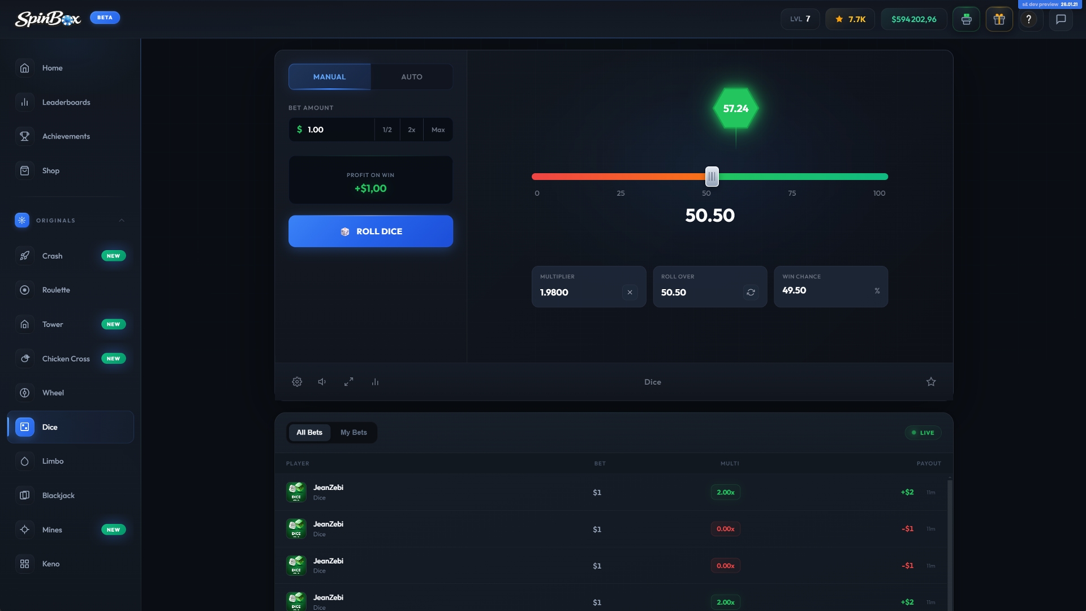1086x611 pixels.
Task: Collapse the Originals section
Action: (x=122, y=221)
